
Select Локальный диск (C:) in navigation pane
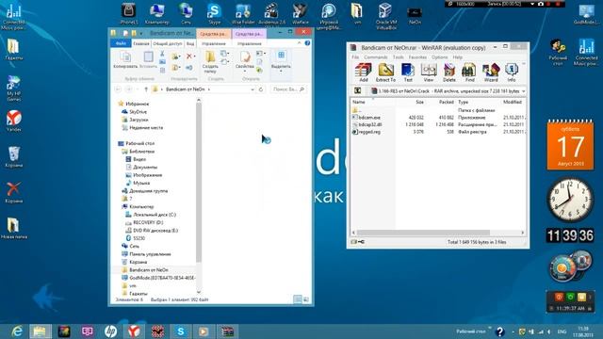pyautogui.click(x=155, y=215)
